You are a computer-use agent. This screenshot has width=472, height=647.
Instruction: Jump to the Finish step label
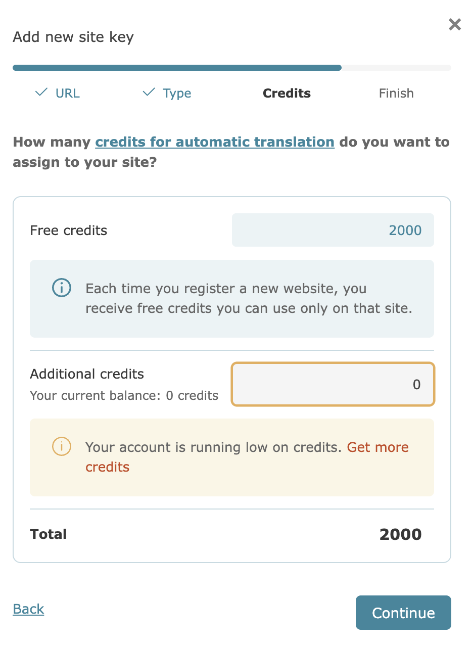click(x=396, y=94)
